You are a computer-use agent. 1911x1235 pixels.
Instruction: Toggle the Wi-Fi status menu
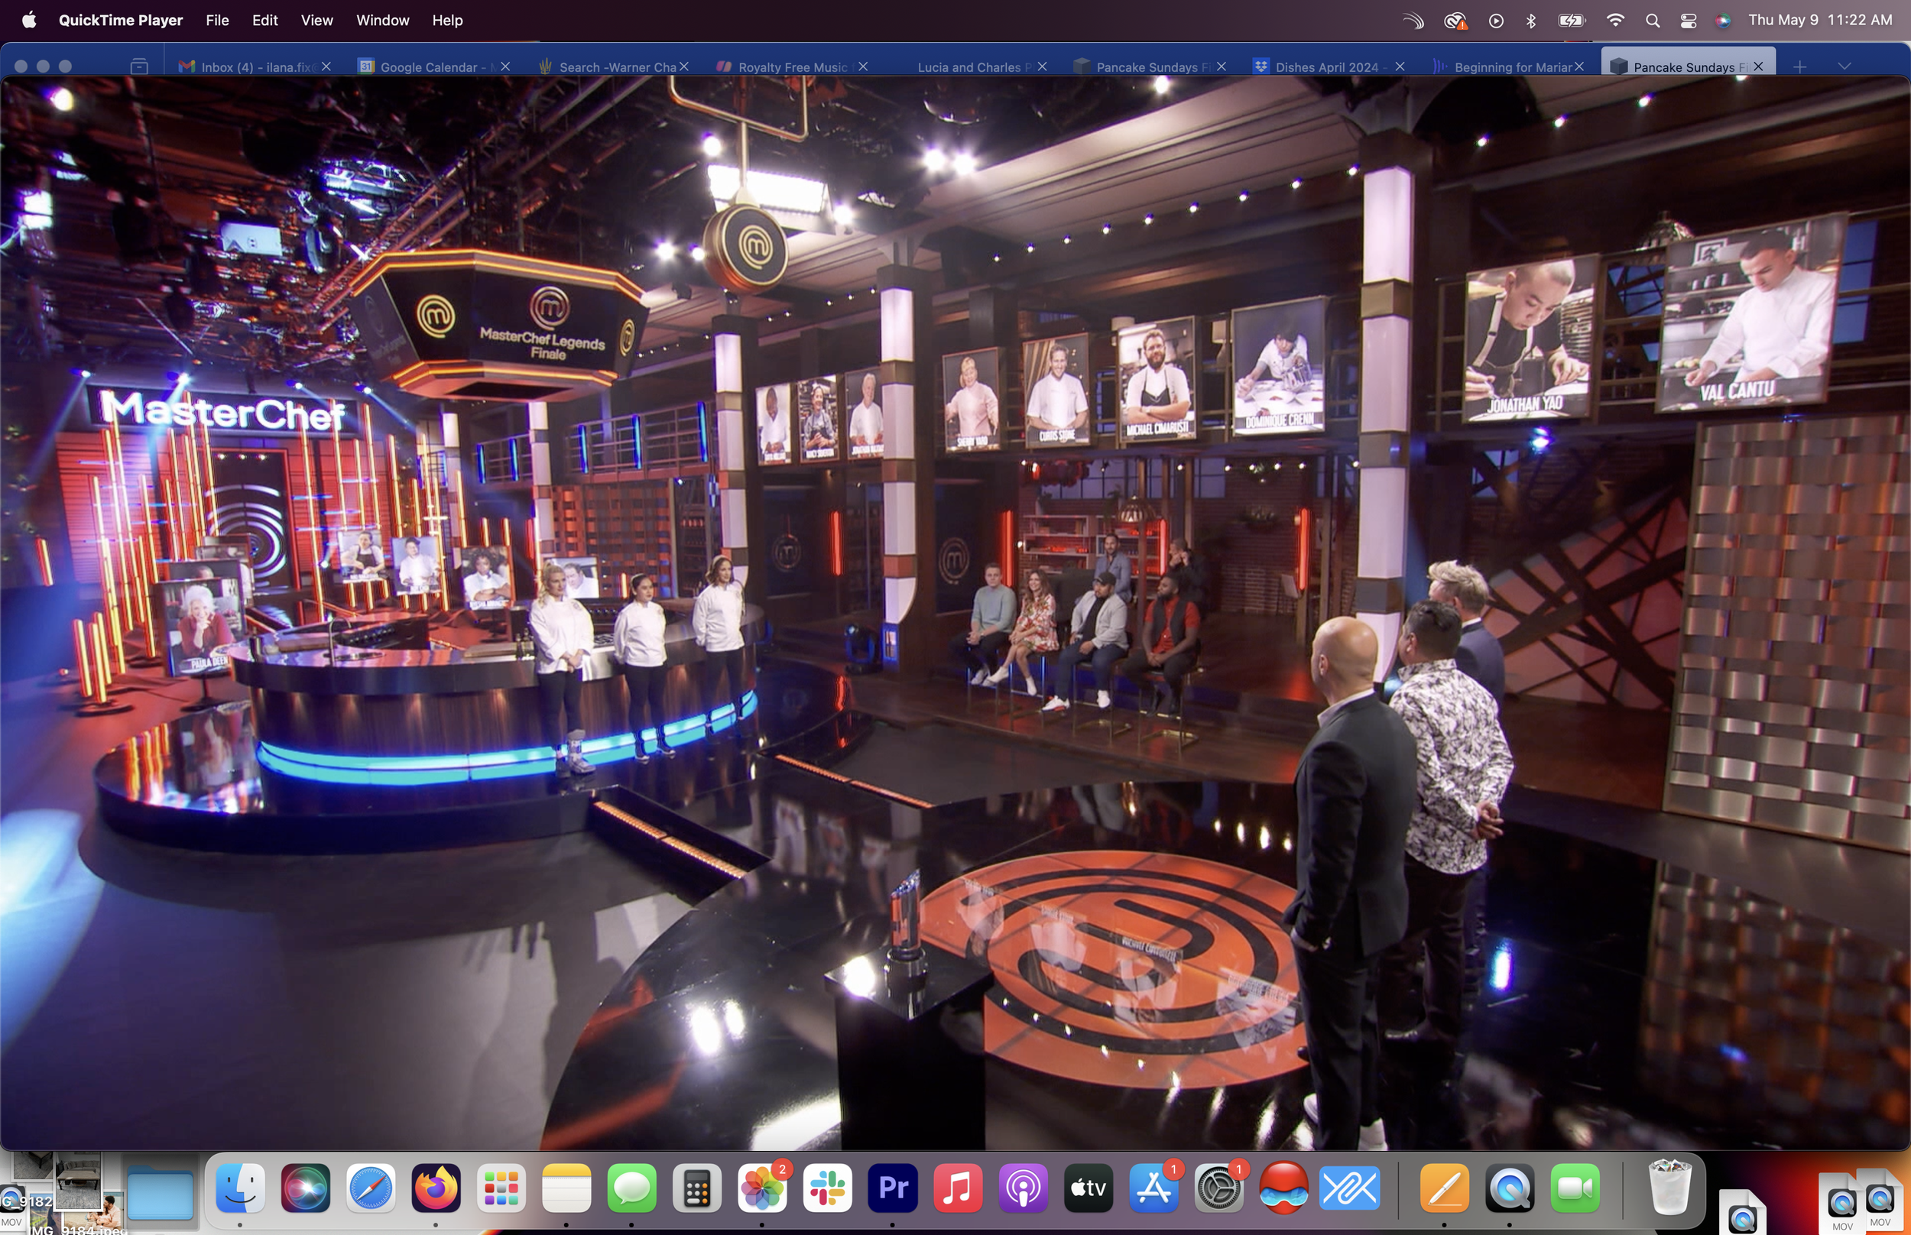[x=1615, y=21]
